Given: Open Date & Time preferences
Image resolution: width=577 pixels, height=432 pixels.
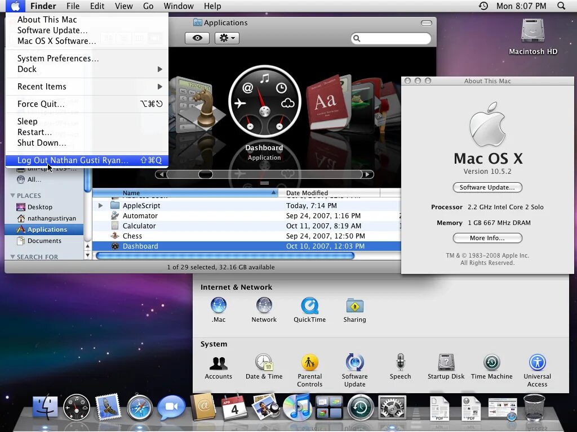Looking at the screenshot, I should (264, 367).
